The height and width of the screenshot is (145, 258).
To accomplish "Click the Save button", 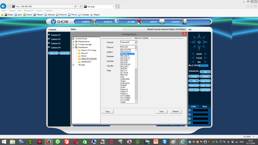I will click(162, 111).
